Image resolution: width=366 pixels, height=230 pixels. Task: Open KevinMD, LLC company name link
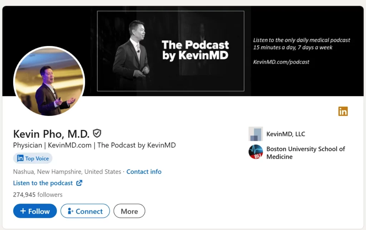[286, 134]
